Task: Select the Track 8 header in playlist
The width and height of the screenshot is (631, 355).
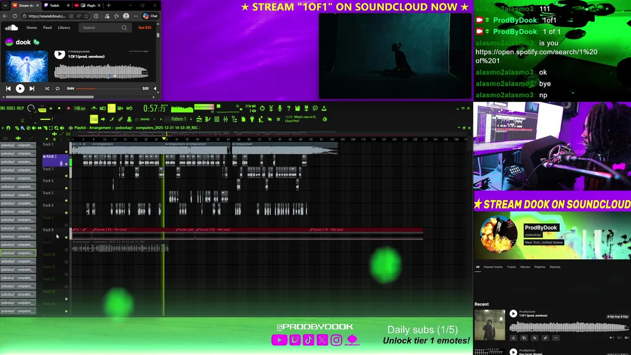Action: 54,234
